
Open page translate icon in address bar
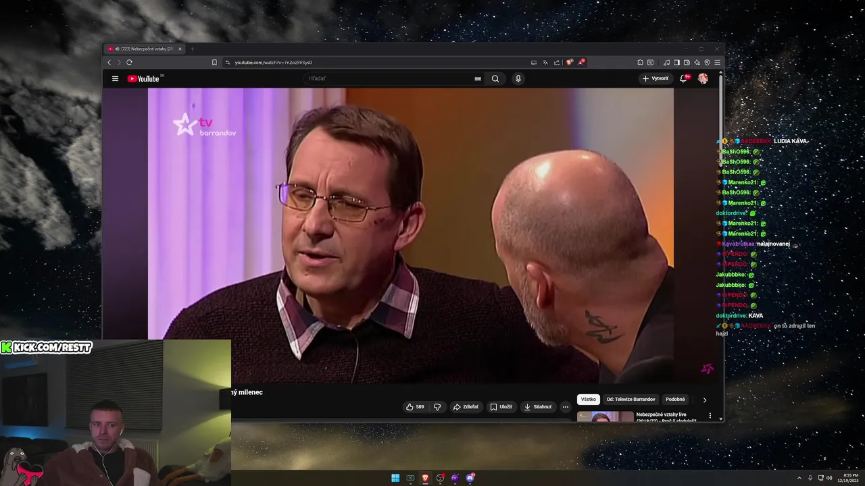pyautogui.click(x=545, y=62)
